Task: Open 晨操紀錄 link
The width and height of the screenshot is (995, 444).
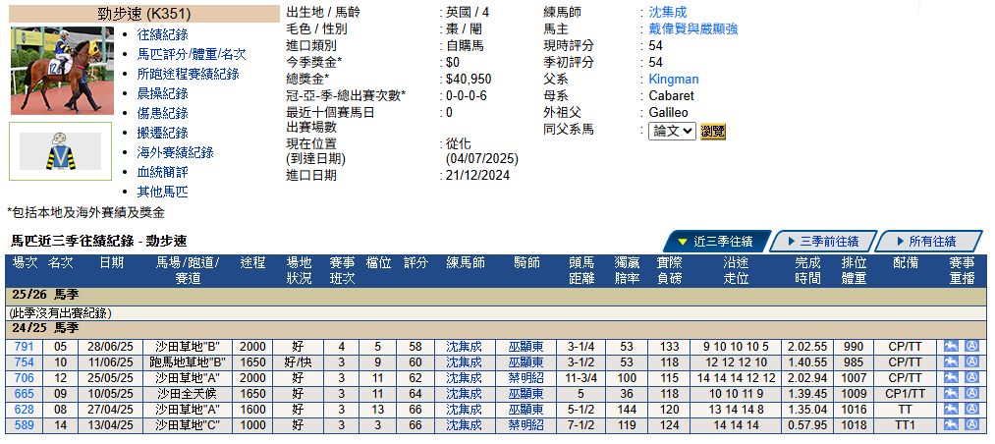Action: click(162, 94)
